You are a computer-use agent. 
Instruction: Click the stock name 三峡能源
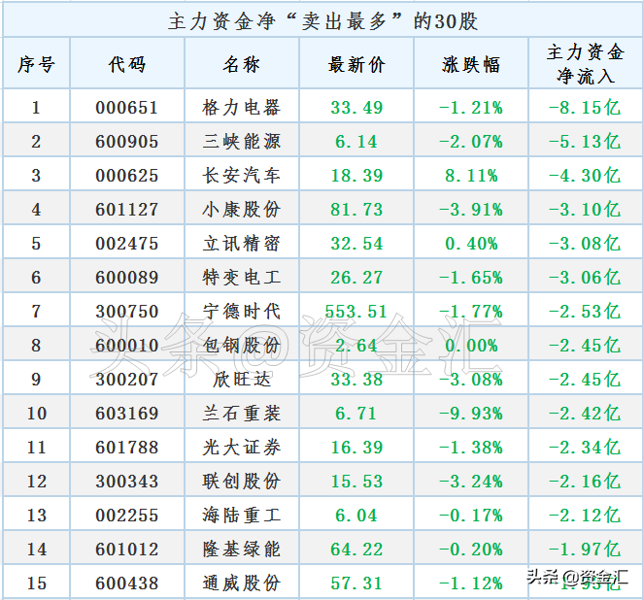pyautogui.click(x=242, y=142)
